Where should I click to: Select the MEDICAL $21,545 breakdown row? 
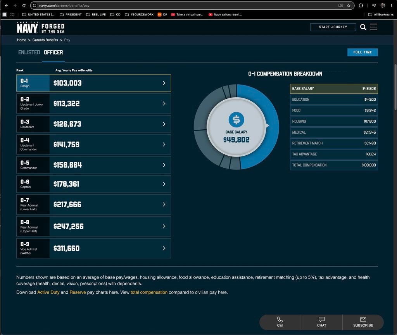click(x=334, y=132)
